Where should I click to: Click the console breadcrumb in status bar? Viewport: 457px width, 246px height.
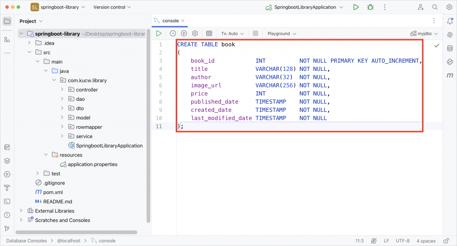pyautogui.click(x=104, y=241)
